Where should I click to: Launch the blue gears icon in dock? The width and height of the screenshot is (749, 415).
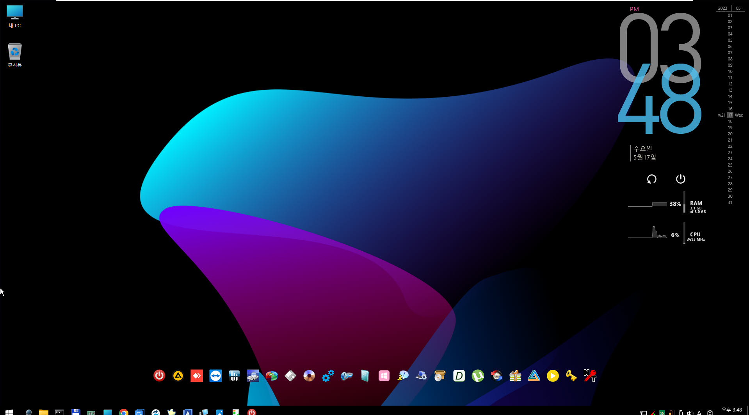[x=328, y=376]
